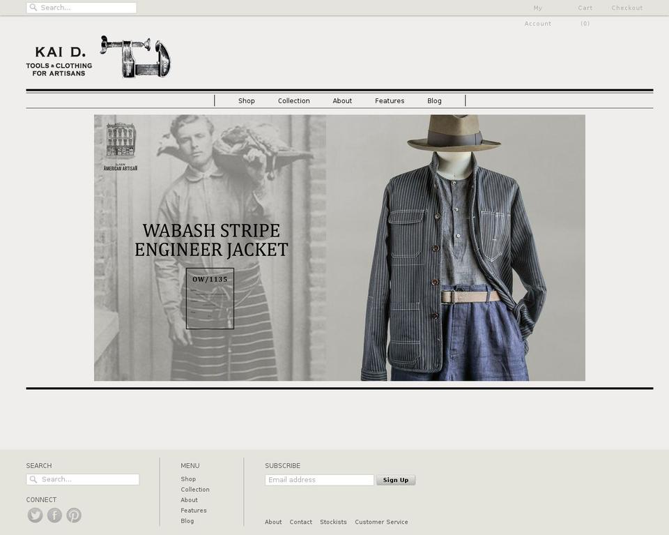Click the Wabash Stripe Engineer Jacket banner
This screenshot has width=669, height=535.
coord(339,248)
